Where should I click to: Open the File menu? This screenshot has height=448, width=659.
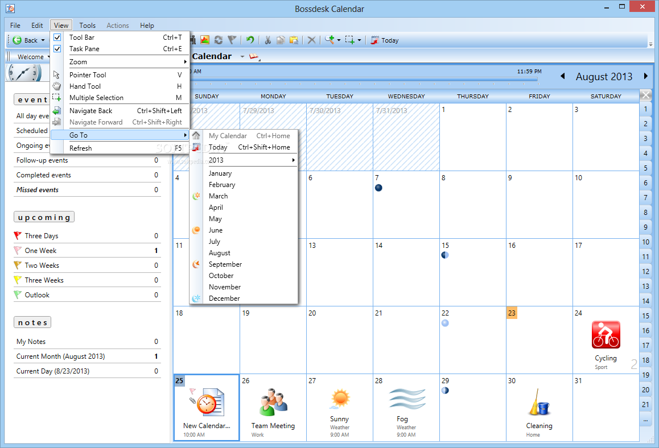[15, 25]
